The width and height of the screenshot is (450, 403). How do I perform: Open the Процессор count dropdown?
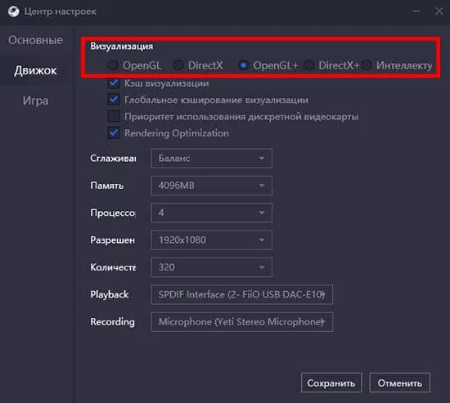click(x=211, y=213)
